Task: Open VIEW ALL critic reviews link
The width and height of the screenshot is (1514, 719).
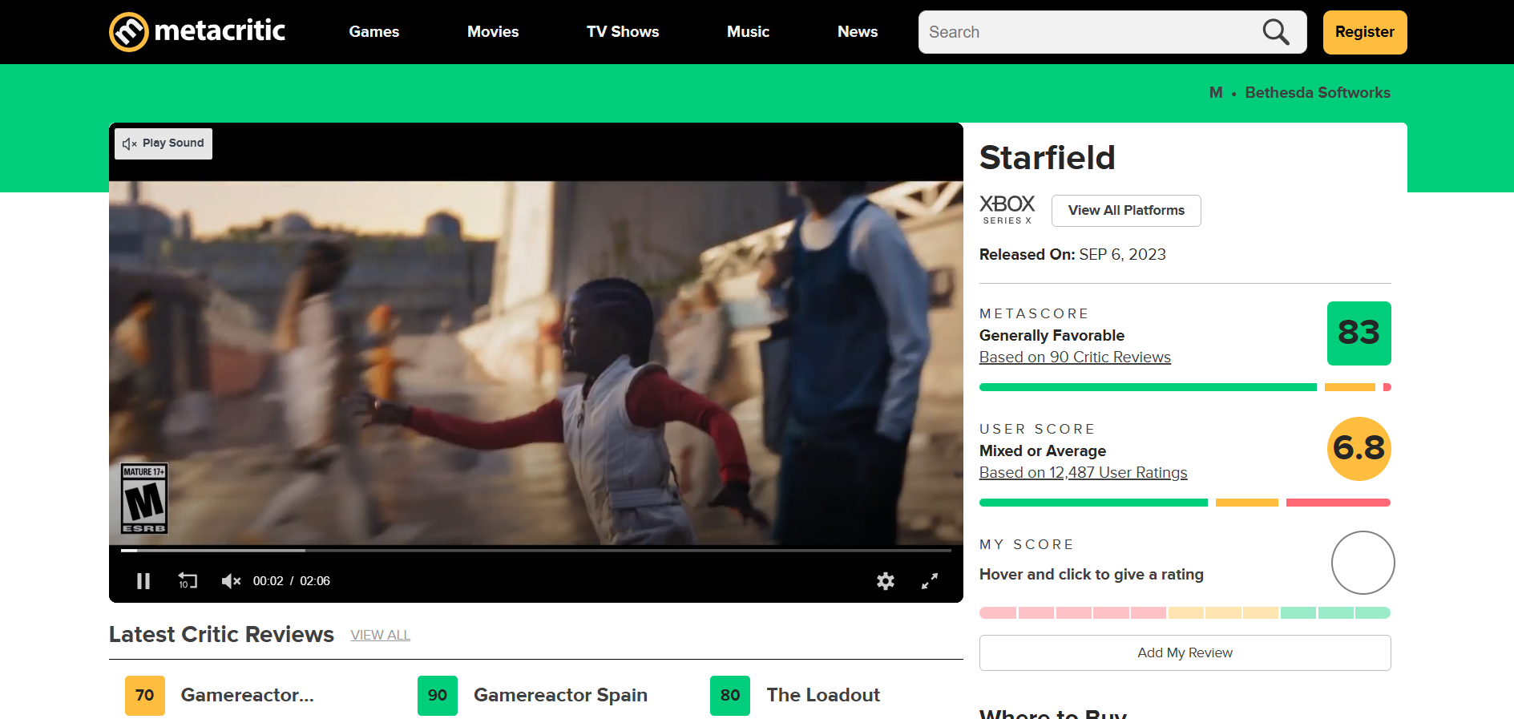Action: [x=381, y=636]
